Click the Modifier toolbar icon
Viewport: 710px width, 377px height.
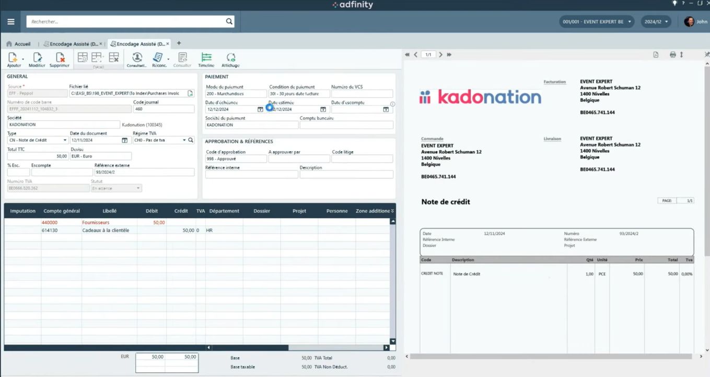(37, 58)
